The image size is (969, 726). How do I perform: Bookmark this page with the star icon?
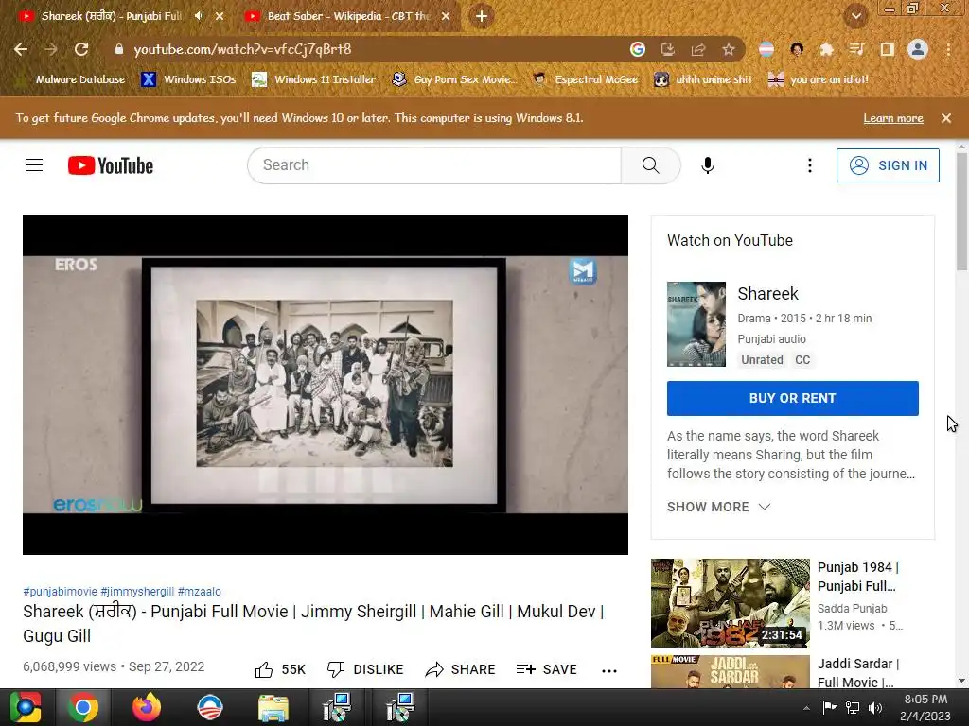[729, 49]
